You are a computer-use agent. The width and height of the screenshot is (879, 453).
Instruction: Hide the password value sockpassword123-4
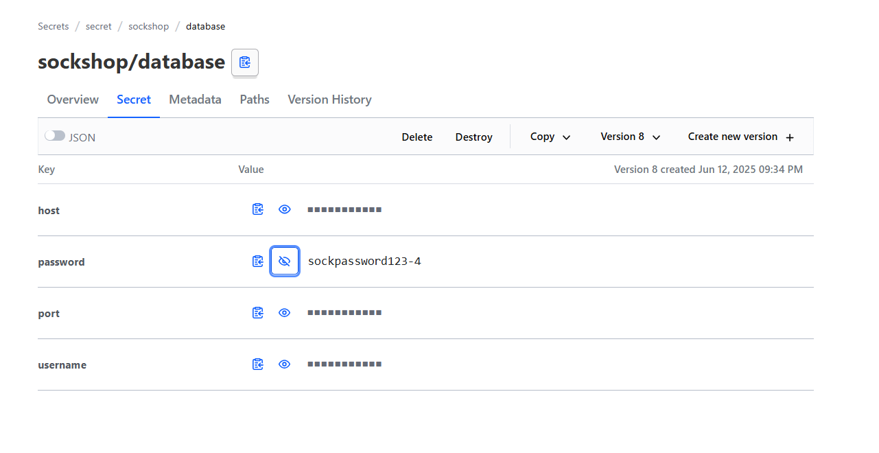tap(285, 261)
